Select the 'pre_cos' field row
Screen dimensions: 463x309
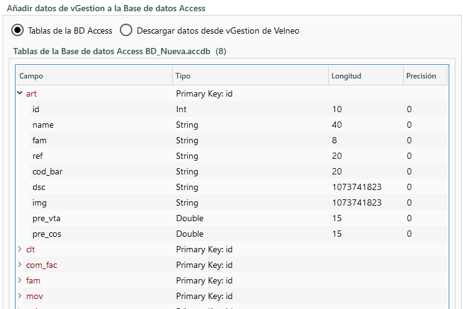[46, 234]
